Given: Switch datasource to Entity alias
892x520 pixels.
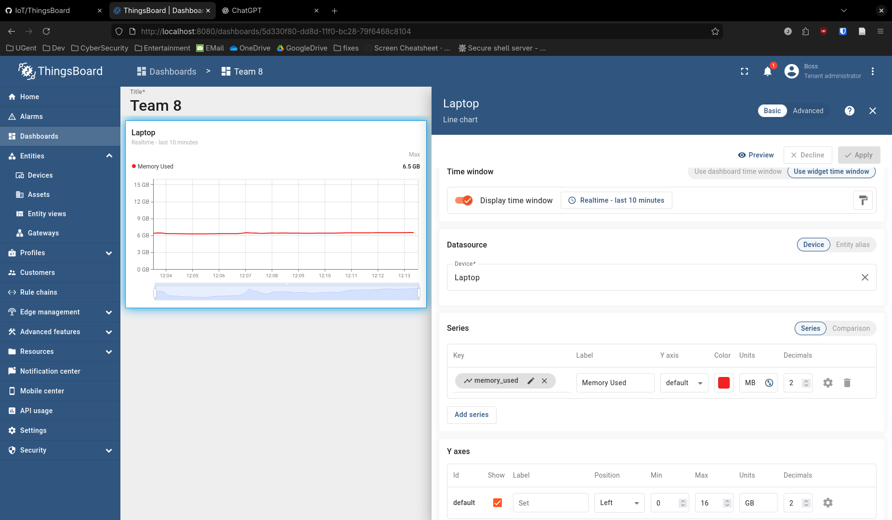Looking at the screenshot, I should click(853, 245).
